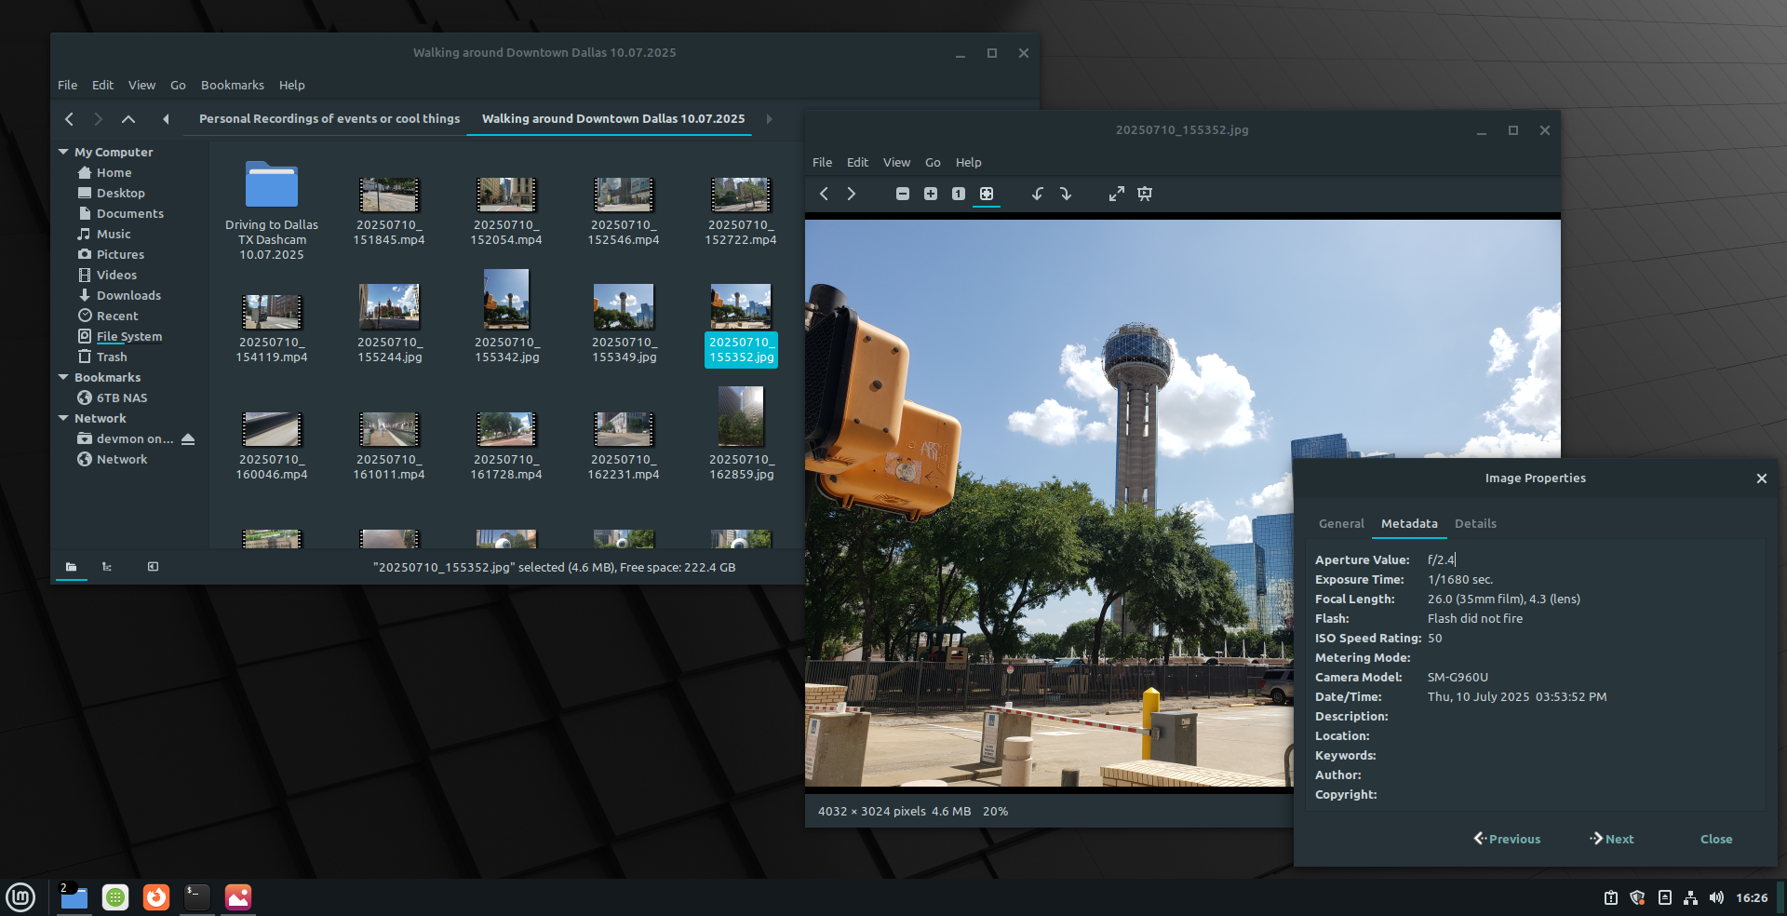Start the slideshow from viewer toolbar

[x=1145, y=194]
